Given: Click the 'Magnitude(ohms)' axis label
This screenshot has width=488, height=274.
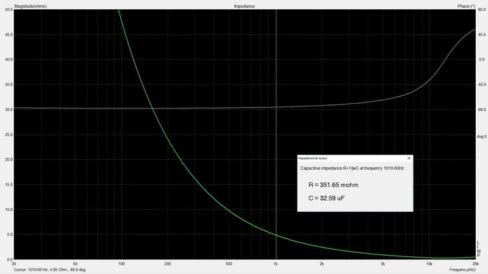Looking at the screenshot, I should coord(30,6).
